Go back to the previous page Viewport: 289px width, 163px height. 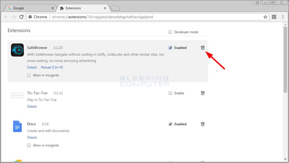6,17
